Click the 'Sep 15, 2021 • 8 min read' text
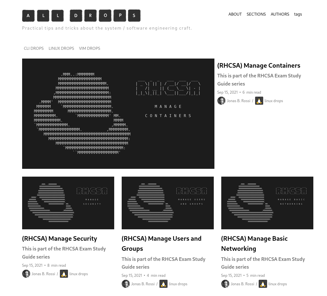Viewport: 327px width, 296px height. 44,265
